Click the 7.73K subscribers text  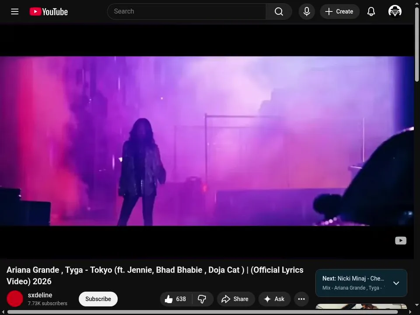(48, 304)
